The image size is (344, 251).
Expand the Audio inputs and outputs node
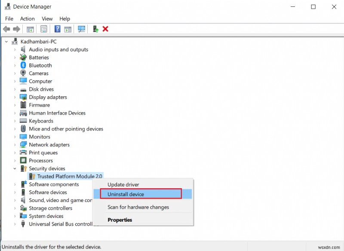[15, 49]
